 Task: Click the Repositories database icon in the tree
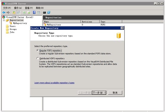[7, 20]
